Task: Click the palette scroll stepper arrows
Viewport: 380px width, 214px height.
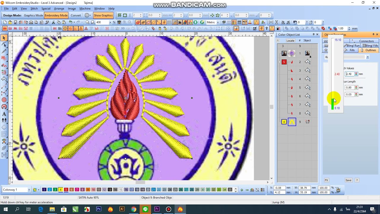Action: pos(236,190)
